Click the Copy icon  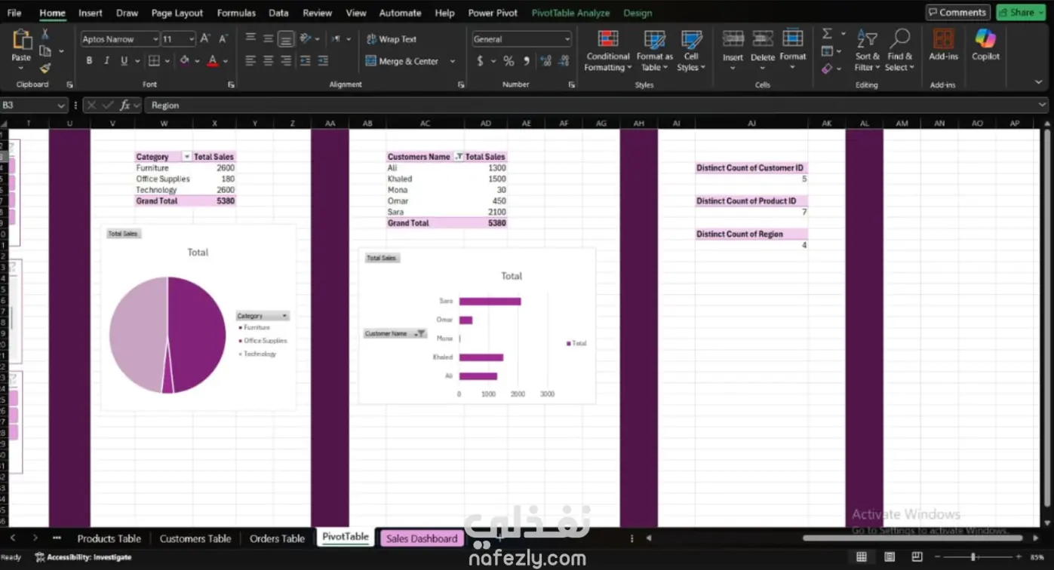click(45, 51)
